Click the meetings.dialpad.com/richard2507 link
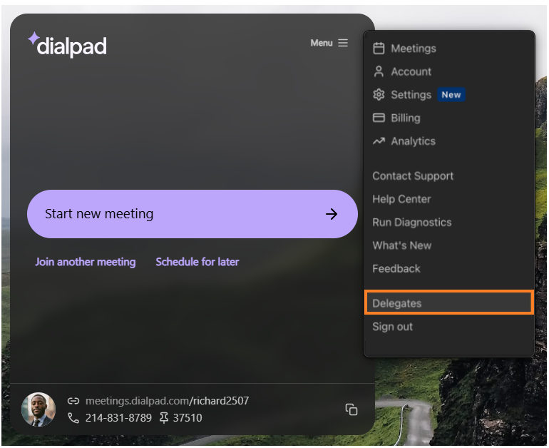This screenshot has width=549, height=448. pos(167,401)
